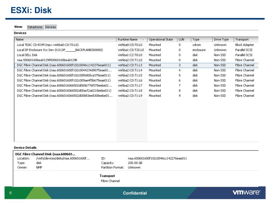Click the cdrom type cell
The image size is (270, 203).
(x=197, y=45)
